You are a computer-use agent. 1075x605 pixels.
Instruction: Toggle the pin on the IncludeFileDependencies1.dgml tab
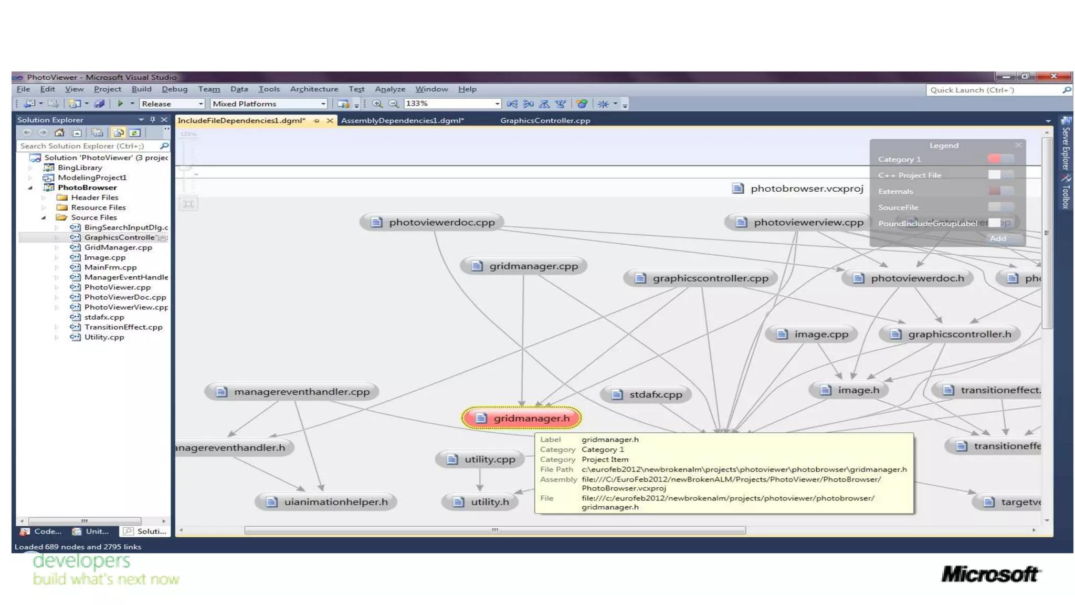click(317, 121)
